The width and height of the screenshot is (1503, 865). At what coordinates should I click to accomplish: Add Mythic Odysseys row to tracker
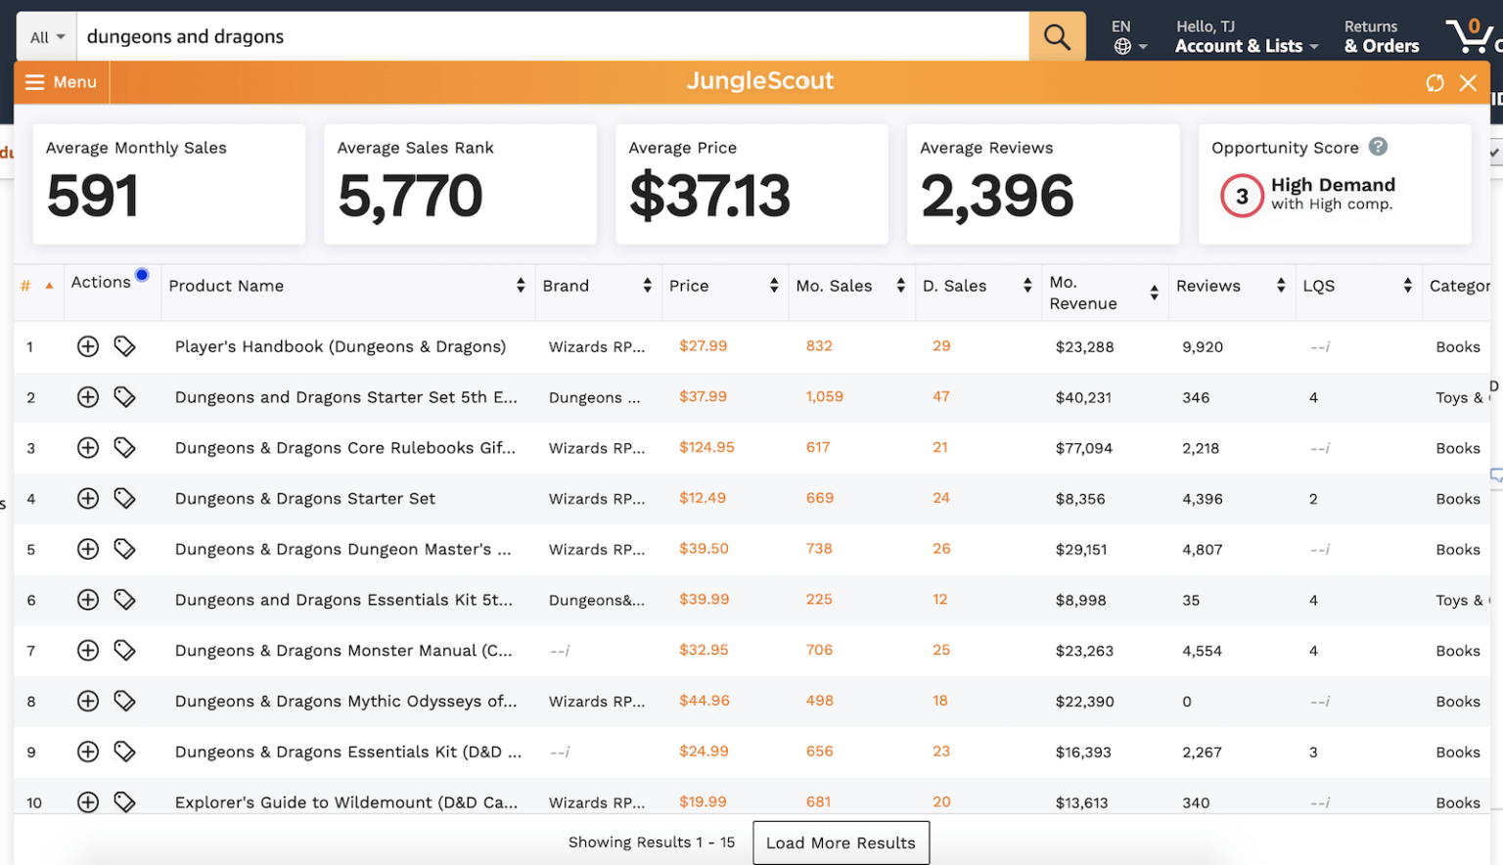(88, 702)
